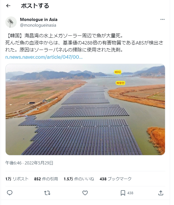View the 1万 リポスト list
Screen dimensions: 174x205
point(17,179)
